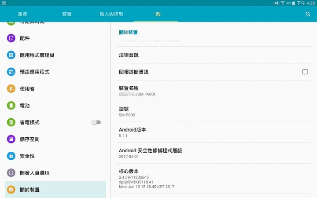The height and width of the screenshot is (198, 317).
Task: Tap the search magnifier icon
Action: [308, 14]
